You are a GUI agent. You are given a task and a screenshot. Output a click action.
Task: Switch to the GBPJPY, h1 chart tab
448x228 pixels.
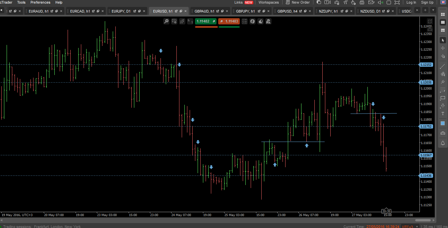click(x=245, y=11)
